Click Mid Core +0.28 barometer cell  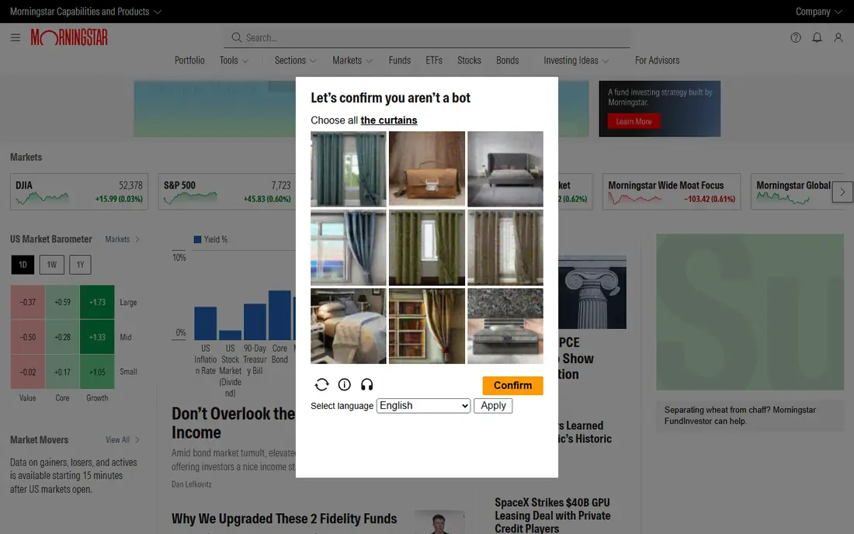(x=63, y=337)
